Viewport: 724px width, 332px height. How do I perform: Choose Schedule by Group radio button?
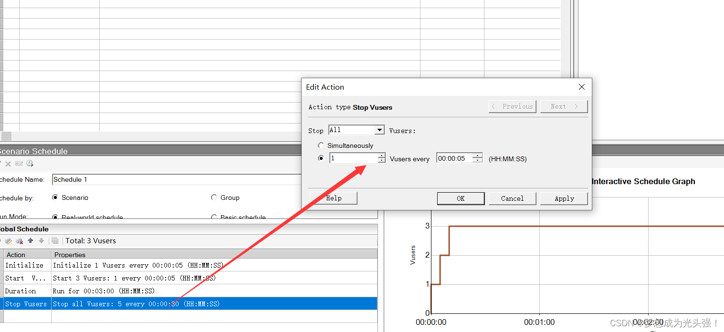coord(214,197)
